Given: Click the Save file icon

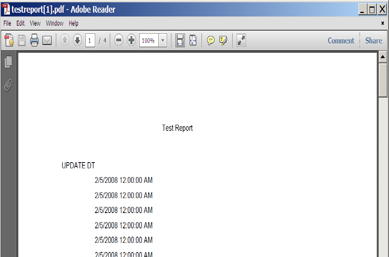Looking at the screenshot, I should point(21,40).
